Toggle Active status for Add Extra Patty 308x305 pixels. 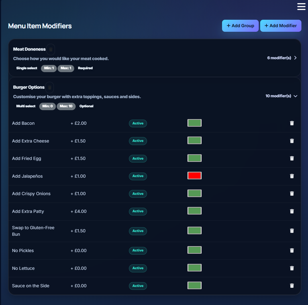coord(138,211)
